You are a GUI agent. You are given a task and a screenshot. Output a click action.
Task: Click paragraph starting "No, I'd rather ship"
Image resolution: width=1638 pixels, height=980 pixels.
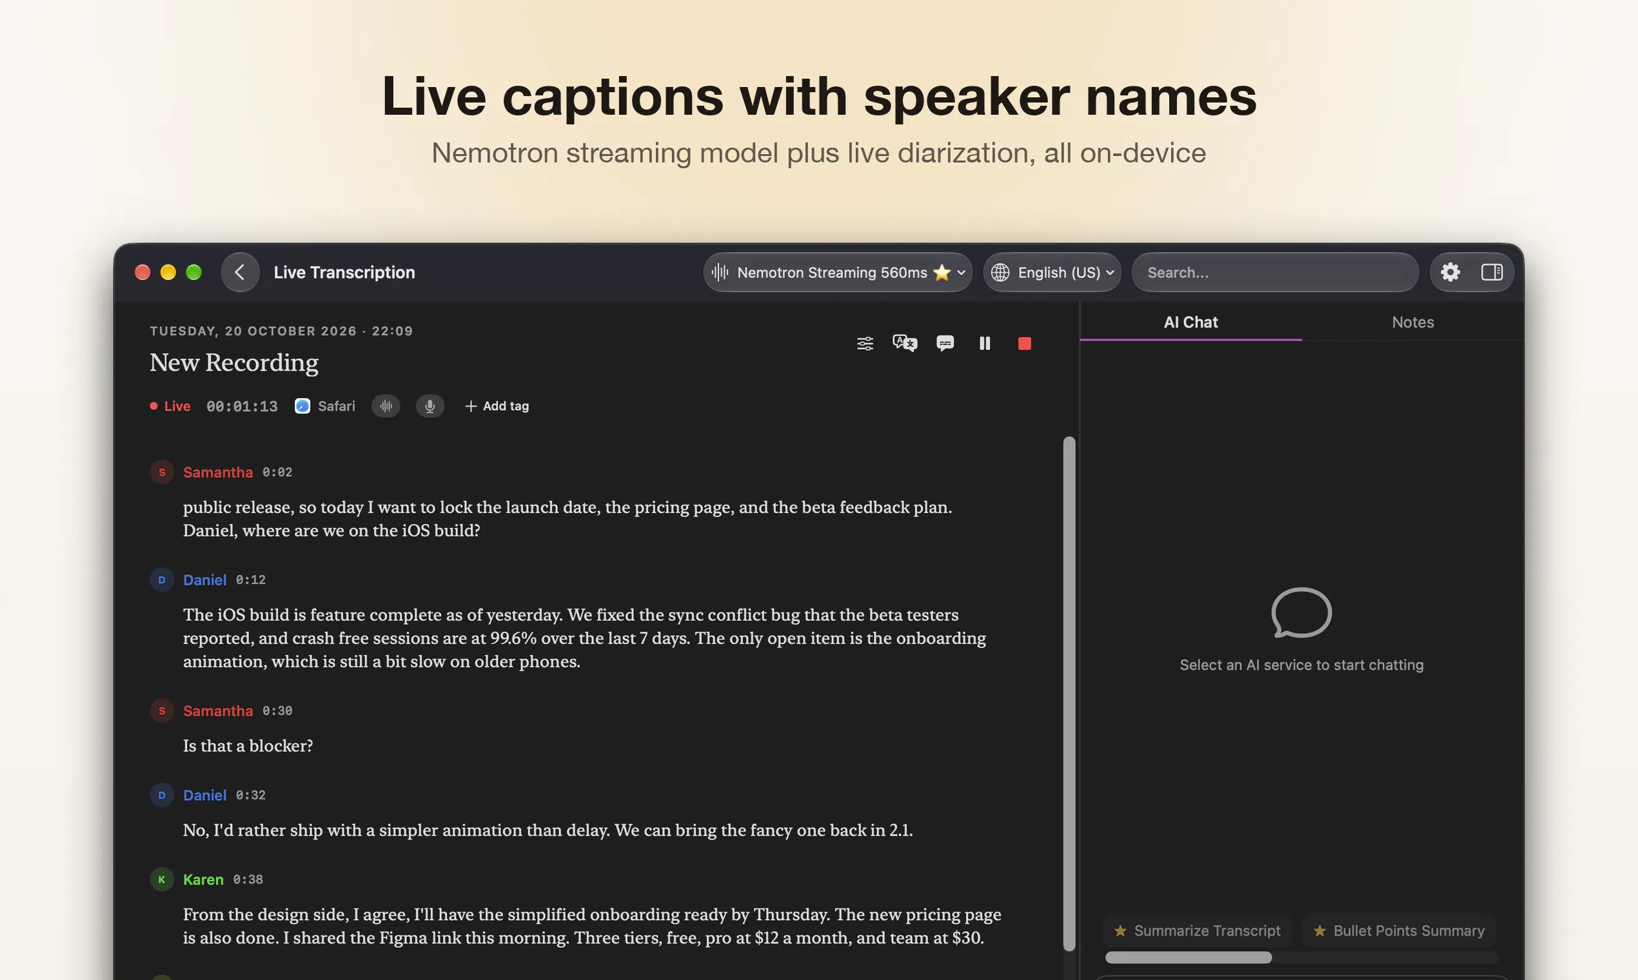548,830
